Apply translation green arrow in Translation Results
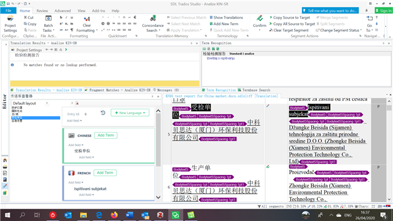This screenshot has width=393, height=221. click(66, 50)
